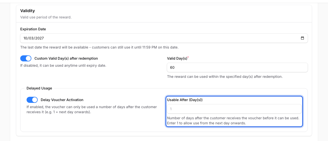Click the 'Custom Valid Day(s) after redemption' label

click(66, 58)
